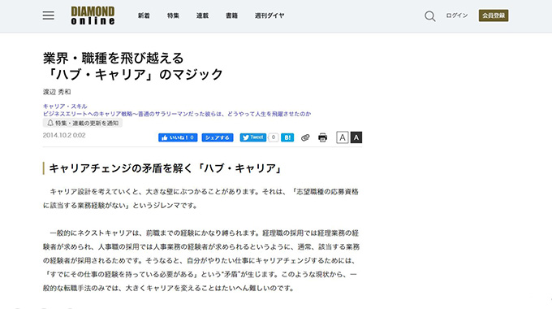Image resolution: width=552 pixels, height=309 pixels.
Task: Click the paragraph starting キャリア設計を考えていくと
Action: (201, 198)
